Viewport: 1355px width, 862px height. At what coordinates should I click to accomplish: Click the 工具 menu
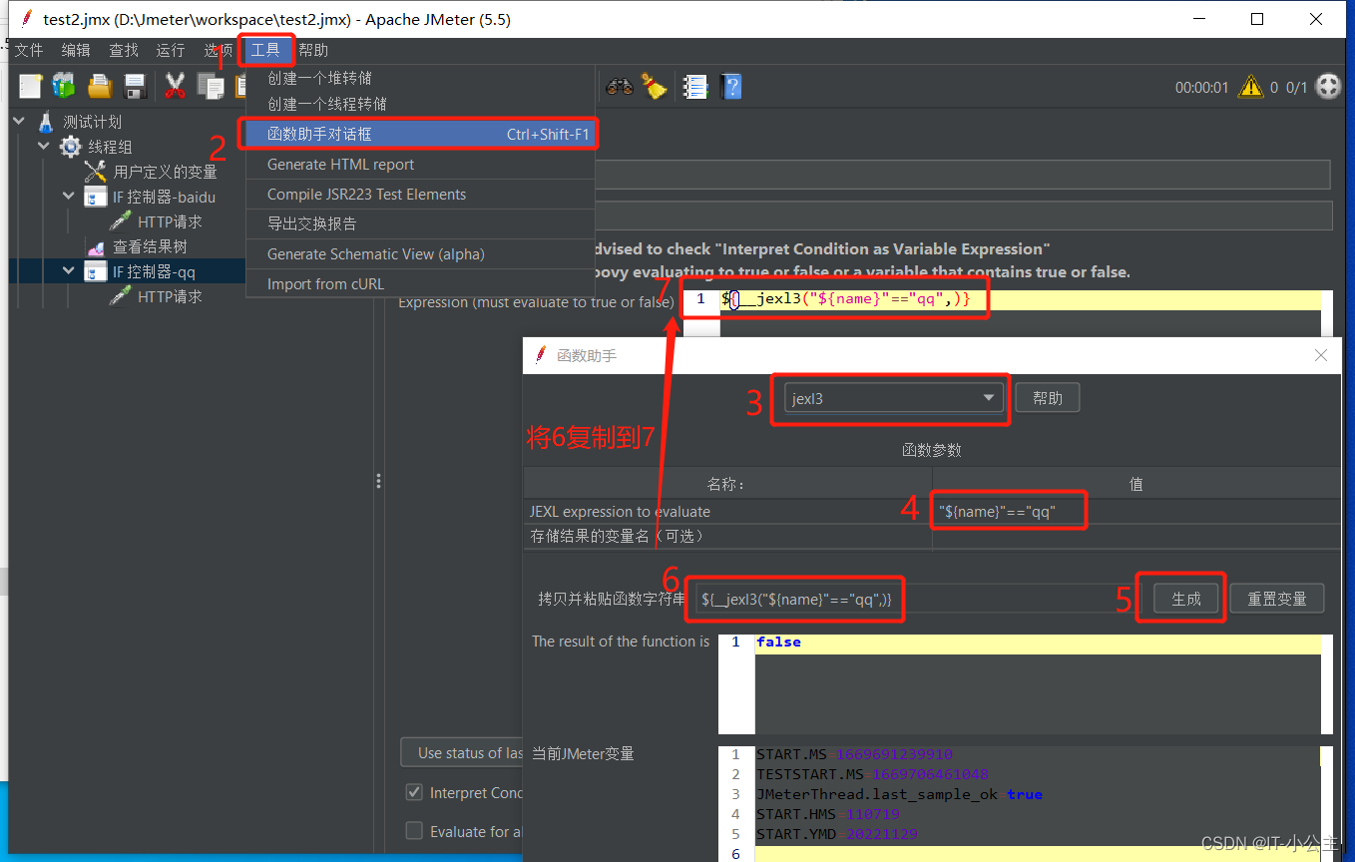(x=265, y=50)
